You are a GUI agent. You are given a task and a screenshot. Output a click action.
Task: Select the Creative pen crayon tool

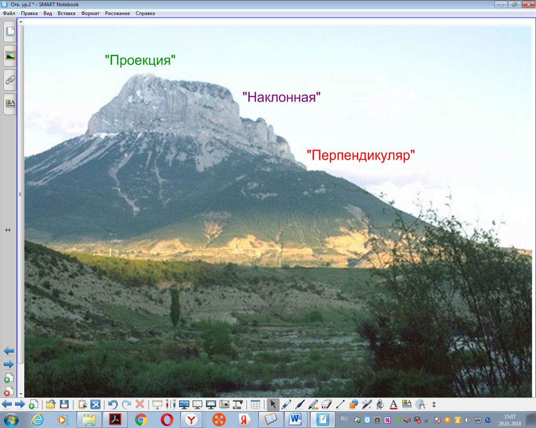point(313,404)
